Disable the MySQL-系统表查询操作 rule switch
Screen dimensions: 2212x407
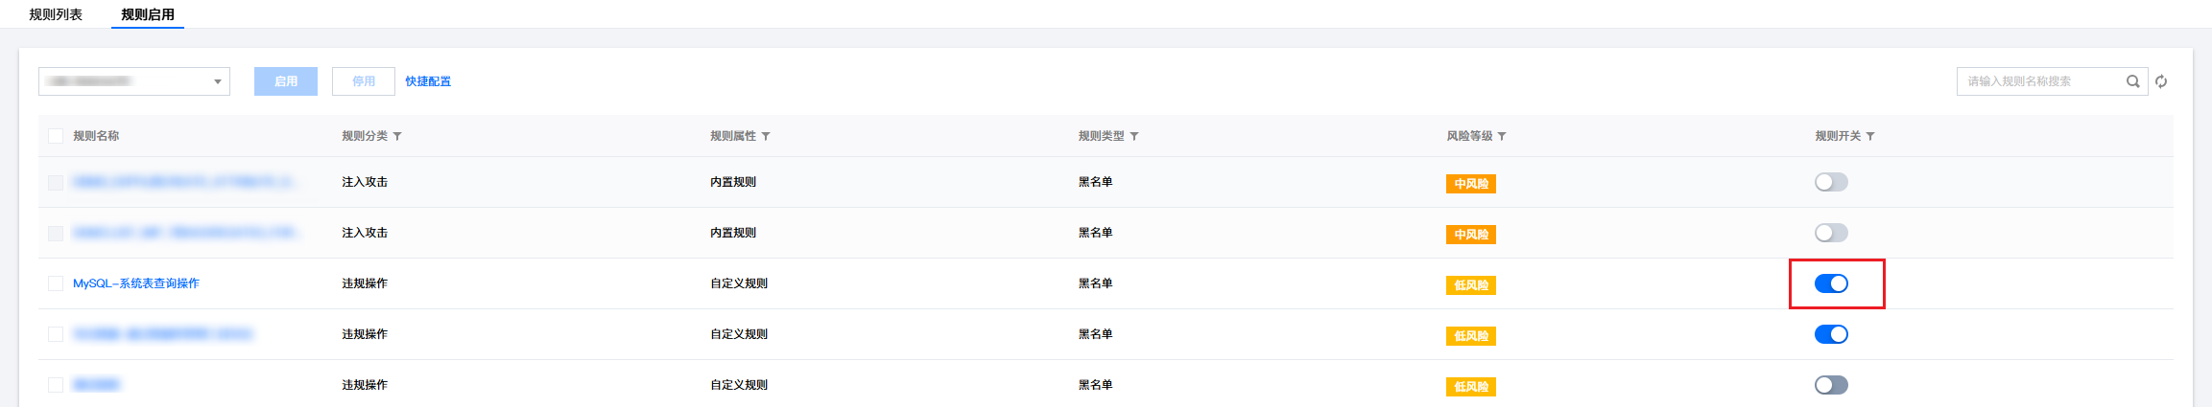tap(1831, 283)
